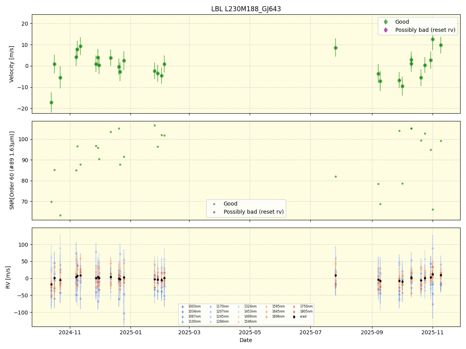Click the 20 tick on velocity axis
This screenshot has width=466, height=349.
tap(25, 24)
